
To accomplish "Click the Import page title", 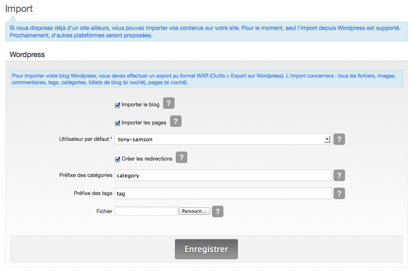I will [19, 9].
